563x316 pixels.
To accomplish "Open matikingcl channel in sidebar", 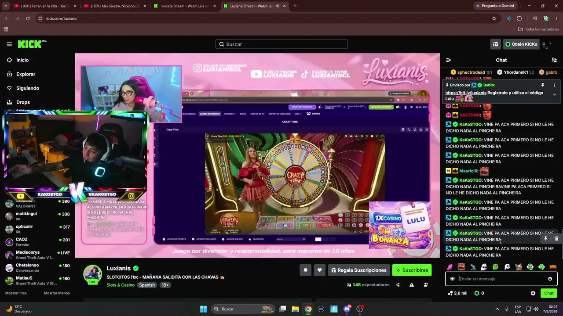I will coord(37,216).
